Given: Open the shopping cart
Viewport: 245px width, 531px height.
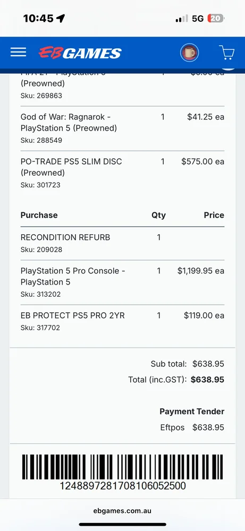Looking at the screenshot, I should (x=227, y=53).
